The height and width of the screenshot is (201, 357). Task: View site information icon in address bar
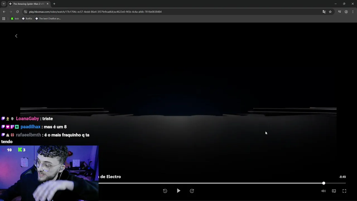tap(25, 12)
